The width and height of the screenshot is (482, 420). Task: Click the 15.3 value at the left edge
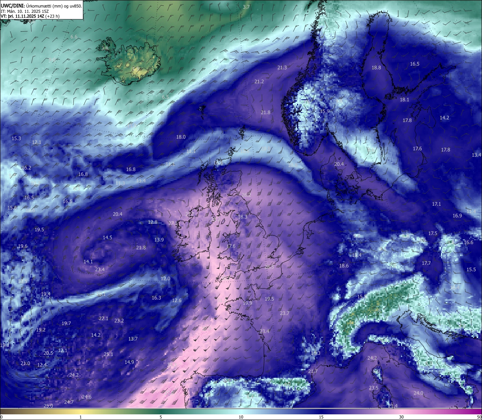[16, 139]
